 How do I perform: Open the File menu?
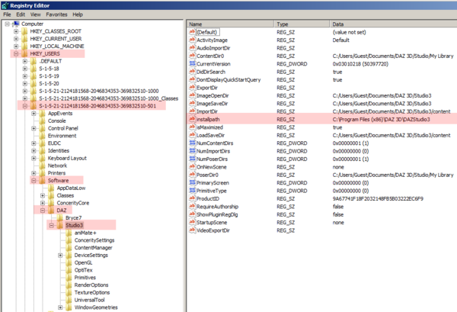pyautogui.click(x=7, y=14)
